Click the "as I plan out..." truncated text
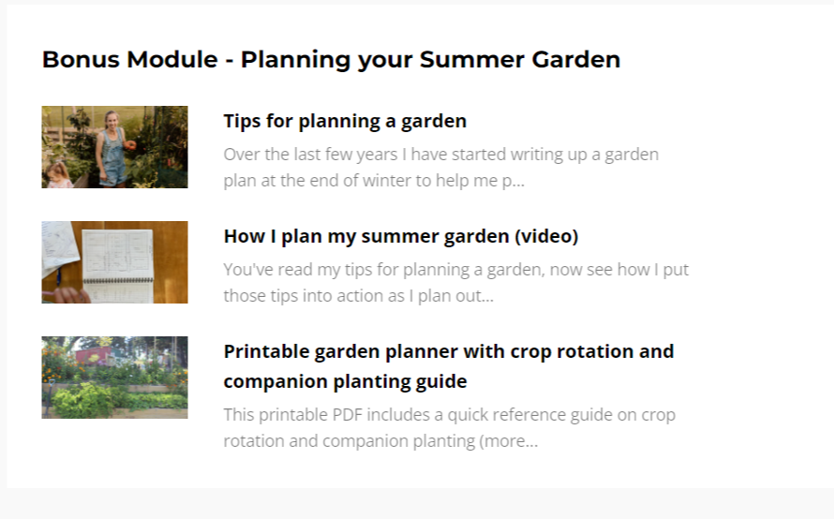This screenshot has width=835, height=519. (439, 296)
